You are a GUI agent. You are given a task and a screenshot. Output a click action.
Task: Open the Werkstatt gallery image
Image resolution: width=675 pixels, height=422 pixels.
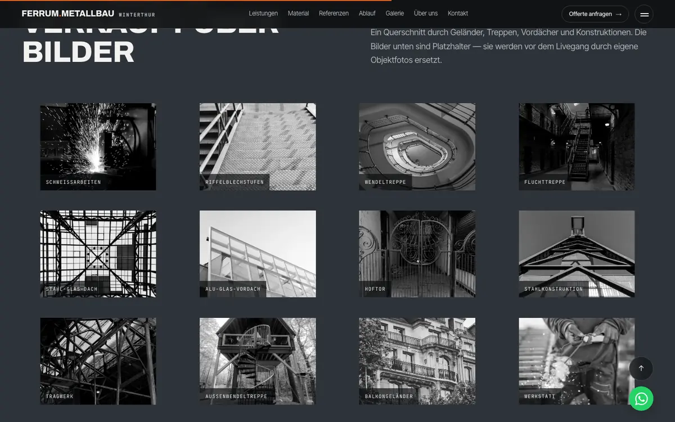coord(577,361)
